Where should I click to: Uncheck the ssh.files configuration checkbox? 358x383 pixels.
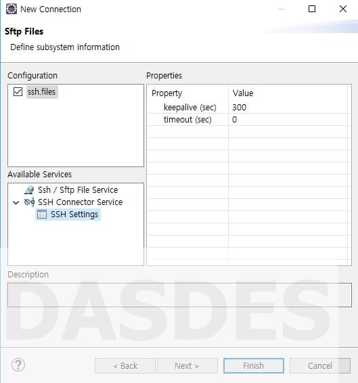[18, 92]
